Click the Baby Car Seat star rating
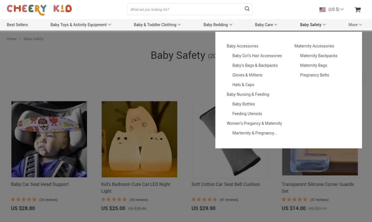The image size is (372, 222). click(x=24, y=200)
